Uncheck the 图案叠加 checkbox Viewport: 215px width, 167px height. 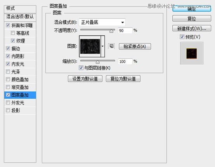[x=8, y=95]
